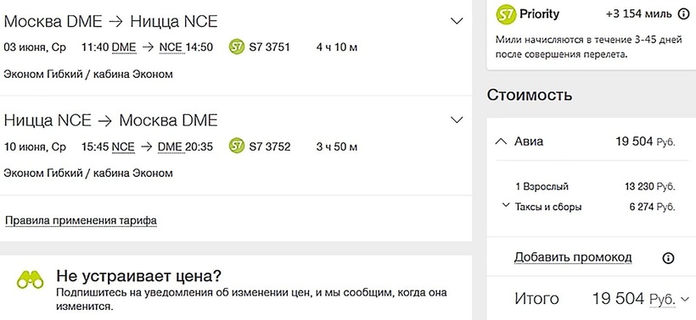Expand Таксы и сборы breakdown
696x320 pixels.
click(x=505, y=206)
